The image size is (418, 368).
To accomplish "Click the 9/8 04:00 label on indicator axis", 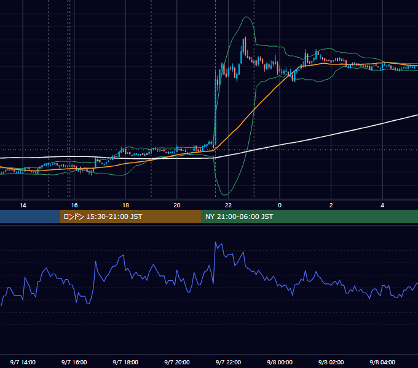I will [382, 362].
